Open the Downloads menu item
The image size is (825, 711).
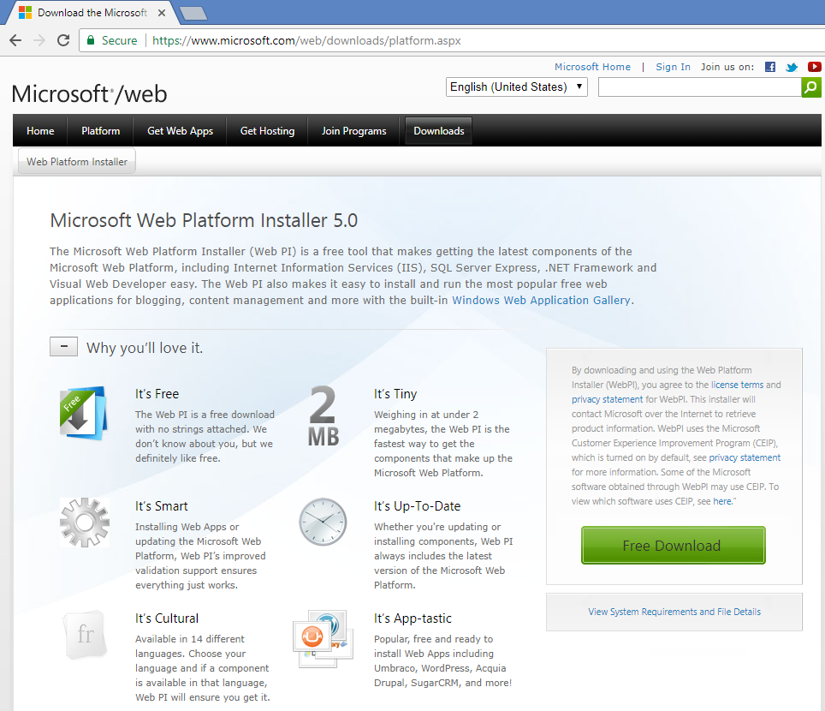coord(439,130)
